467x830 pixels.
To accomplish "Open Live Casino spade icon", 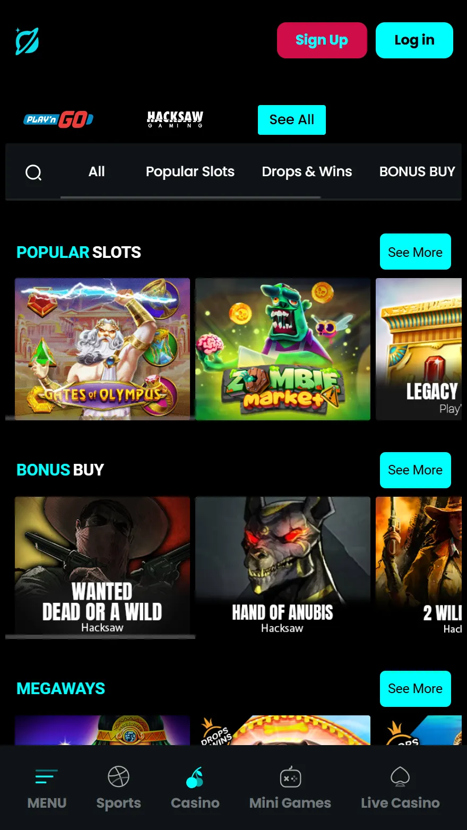I will 400,777.
